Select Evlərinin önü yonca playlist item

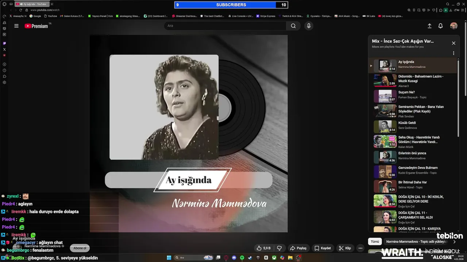pos(413,156)
